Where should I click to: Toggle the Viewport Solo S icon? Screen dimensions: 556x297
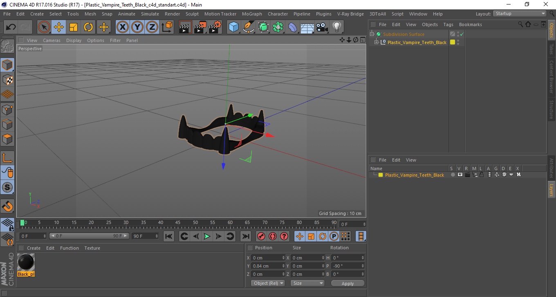pyautogui.click(x=7, y=187)
